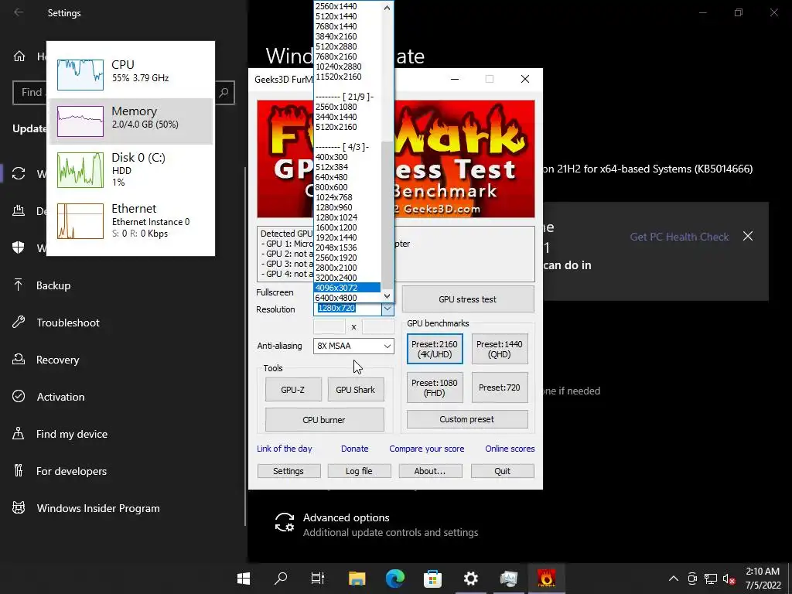The image size is (792, 594).
Task: Select 800x600 resolution entry
Action: tap(347, 187)
